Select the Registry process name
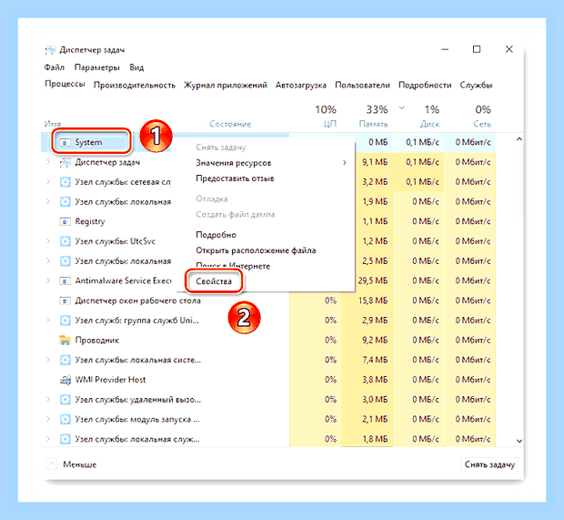Image resolution: width=564 pixels, height=520 pixels. (90, 221)
